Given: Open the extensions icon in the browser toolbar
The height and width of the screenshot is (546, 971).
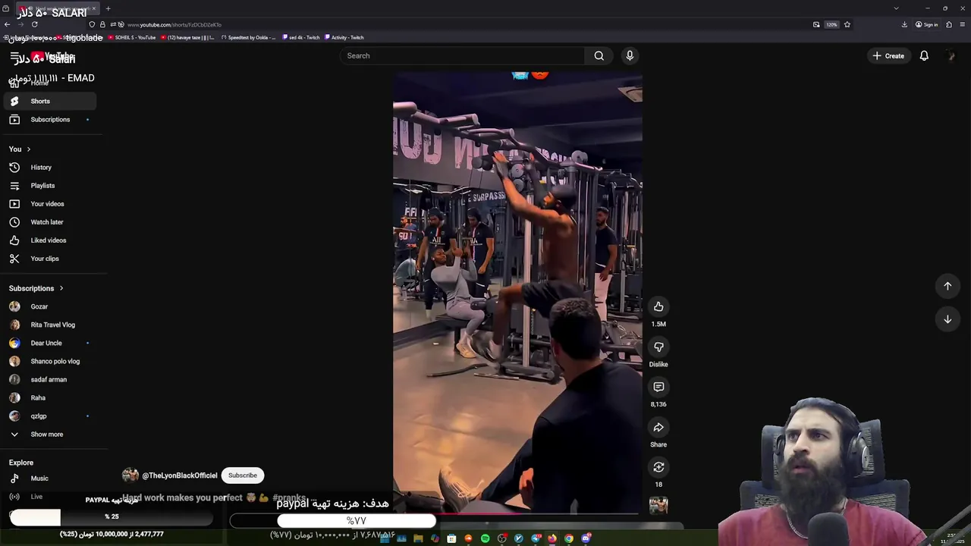Looking at the screenshot, I should coord(949,24).
